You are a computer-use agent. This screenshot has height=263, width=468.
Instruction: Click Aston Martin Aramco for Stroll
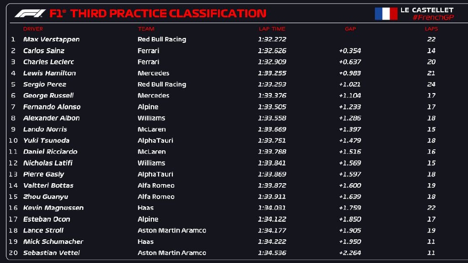point(171,230)
